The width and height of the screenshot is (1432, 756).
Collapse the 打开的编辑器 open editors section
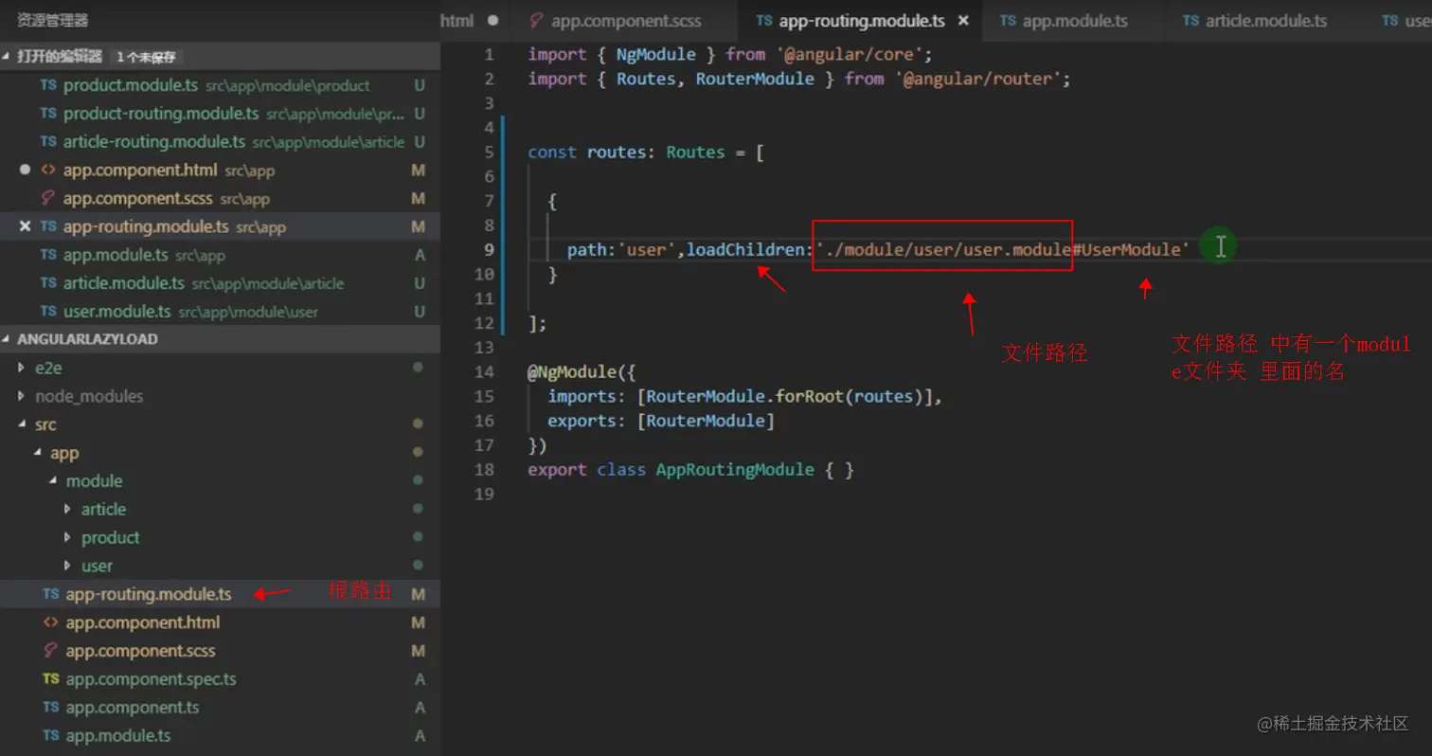(x=8, y=56)
